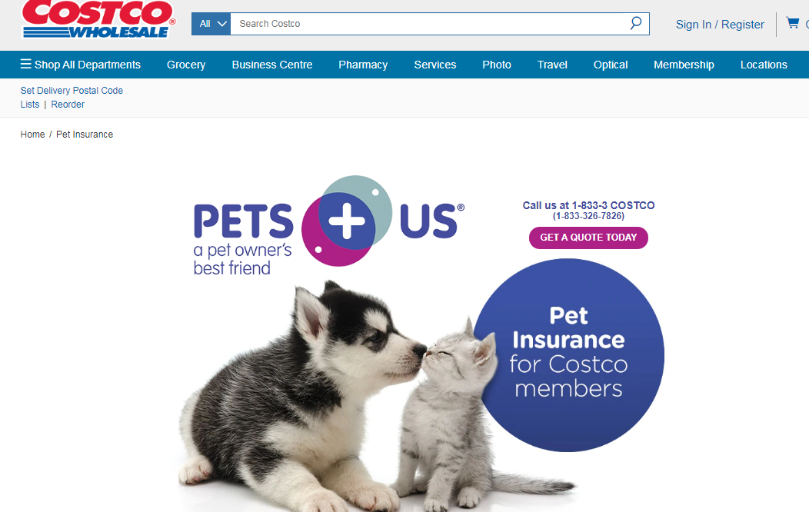Click the search magnifying glass icon
The height and width of the screenshot is (512, 809).
point(636,23)
